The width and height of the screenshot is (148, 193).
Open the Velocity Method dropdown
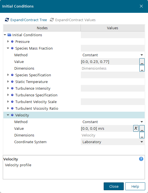[113, 122]
